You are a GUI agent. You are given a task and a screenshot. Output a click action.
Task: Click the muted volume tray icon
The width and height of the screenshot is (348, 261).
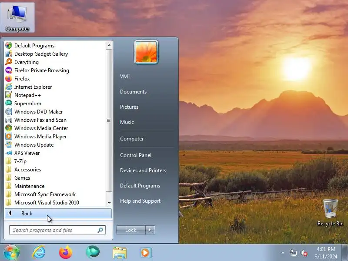[304, 253]
